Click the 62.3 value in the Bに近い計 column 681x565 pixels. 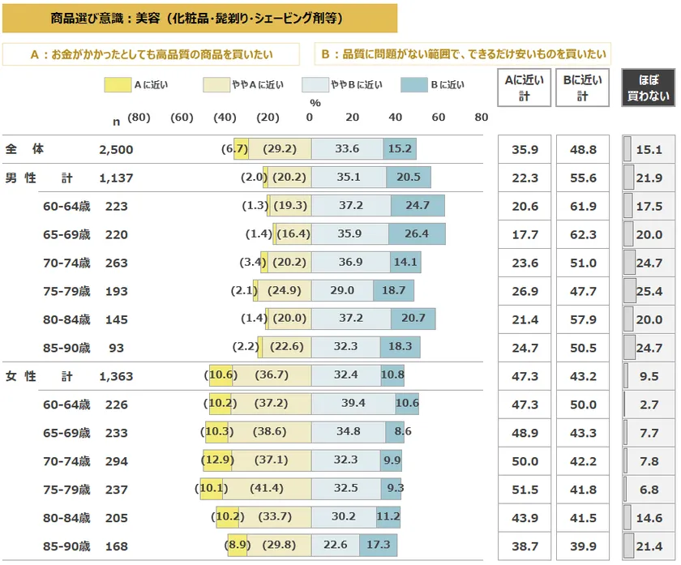coord(582,234)
